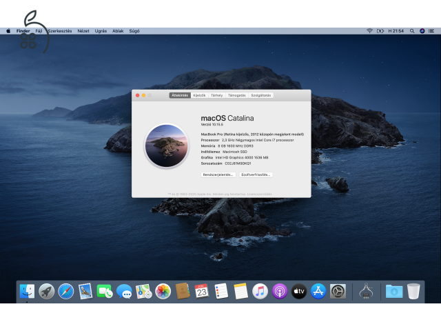Switch to the Támogatás tab

point(237,95)
